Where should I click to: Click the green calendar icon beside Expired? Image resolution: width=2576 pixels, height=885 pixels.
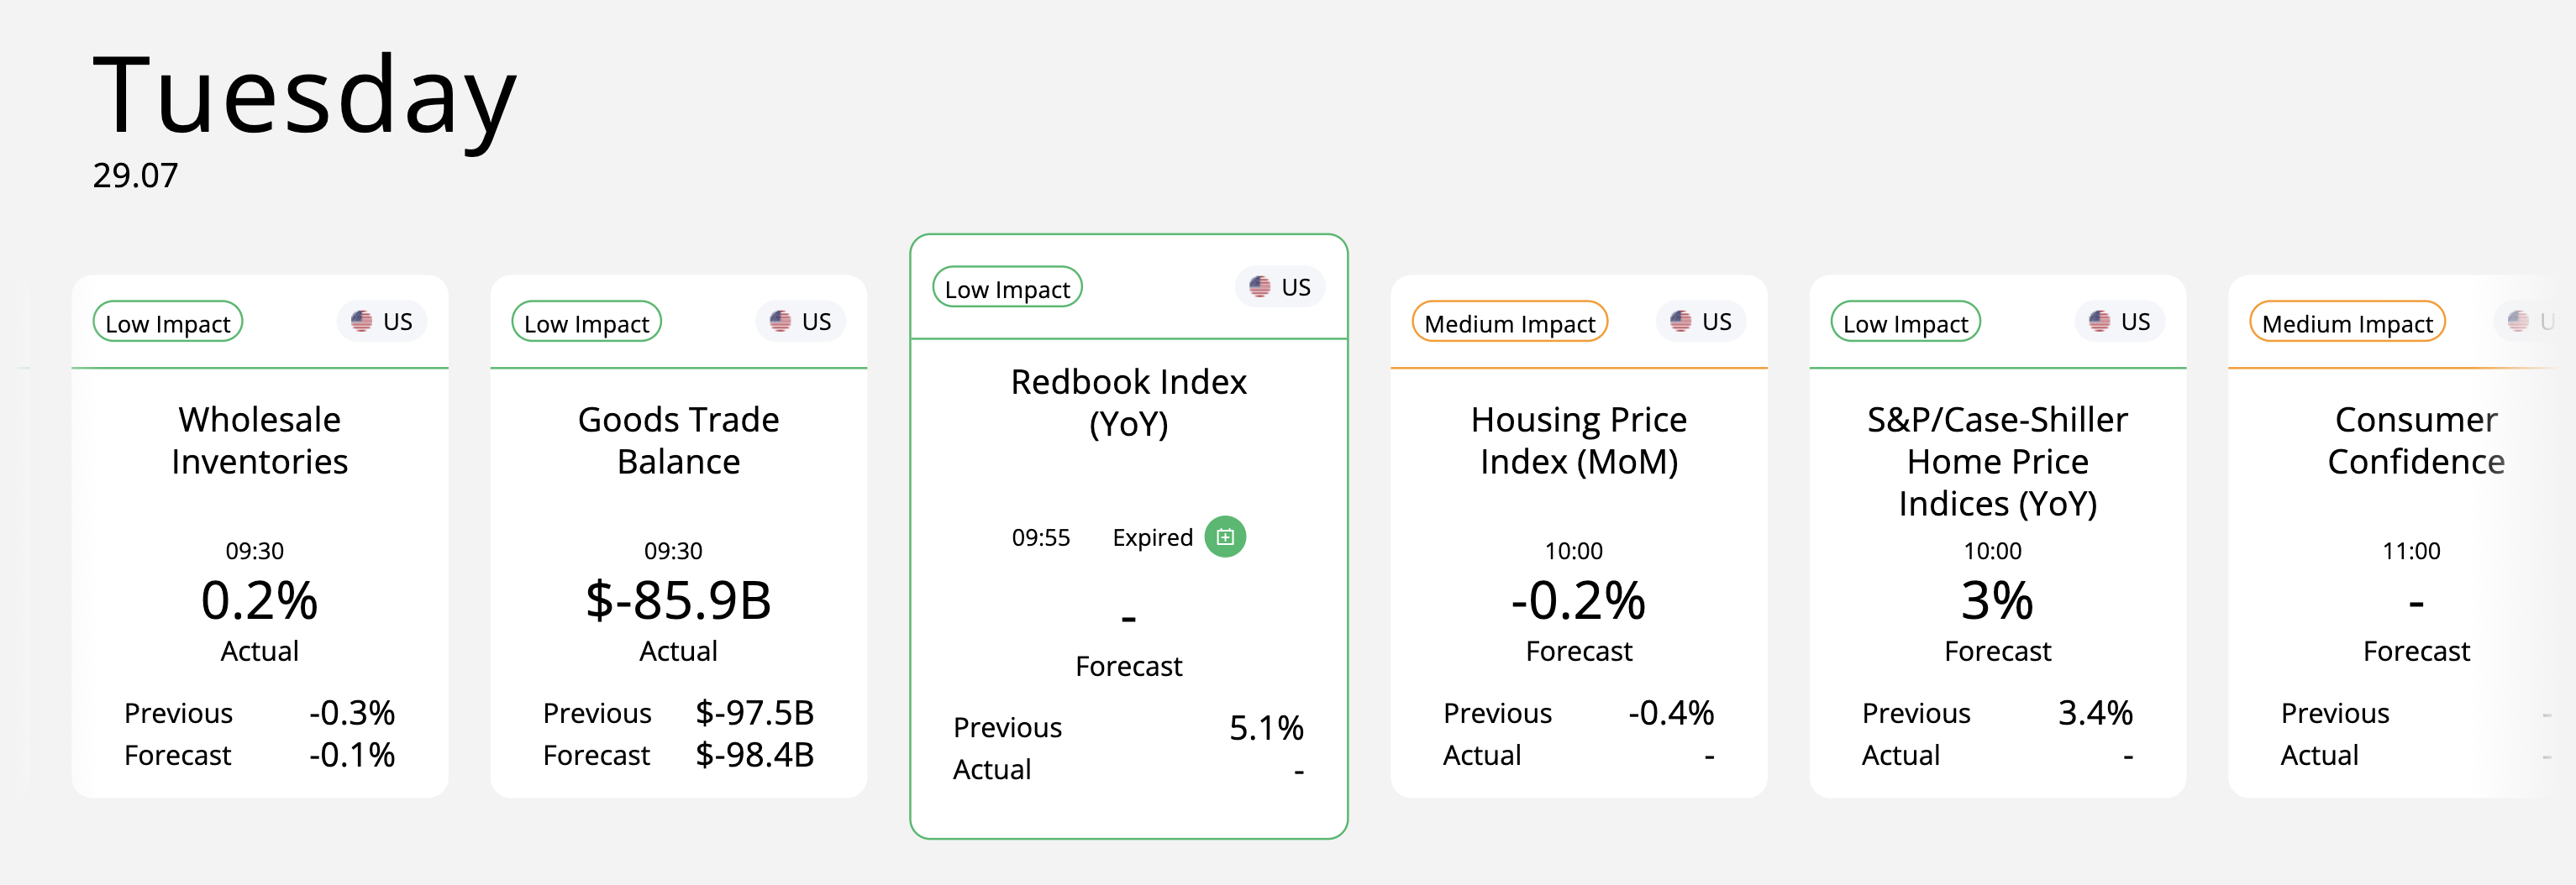1225,537
